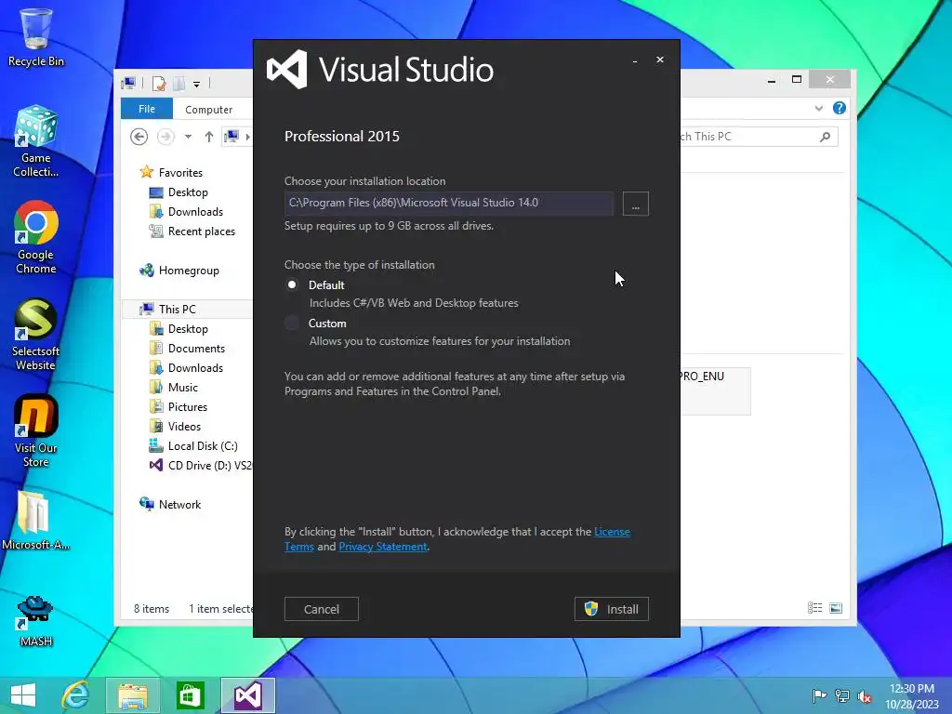Open the Windows Start button
The width and height of the screenshot is (952, 714).
[23, 695]
